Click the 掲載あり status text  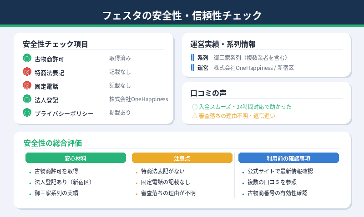[x=120, y=113]
